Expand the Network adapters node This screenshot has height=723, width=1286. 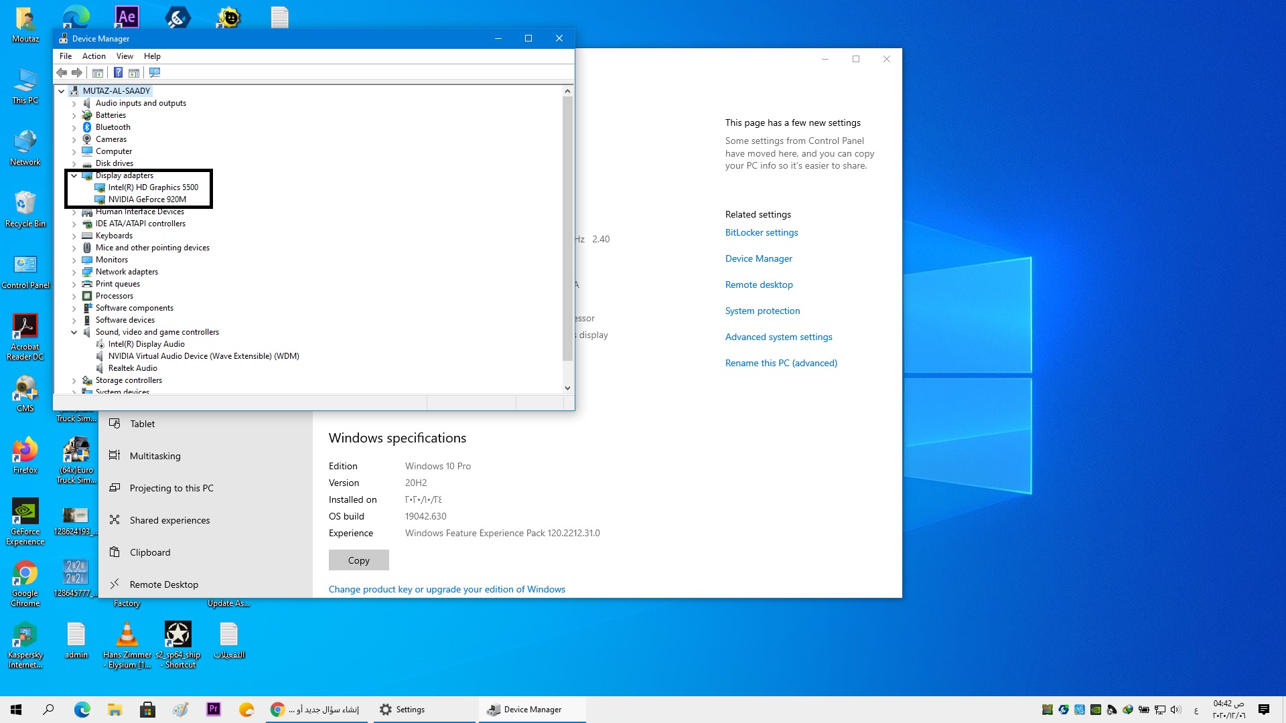coord(74,272)
